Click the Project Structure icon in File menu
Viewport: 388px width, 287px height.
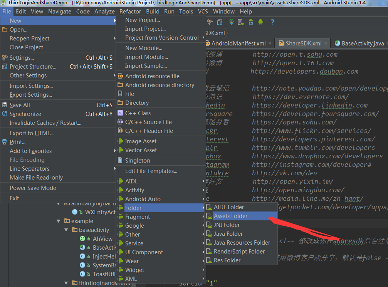pyautogui.click(x=5, y=67)
